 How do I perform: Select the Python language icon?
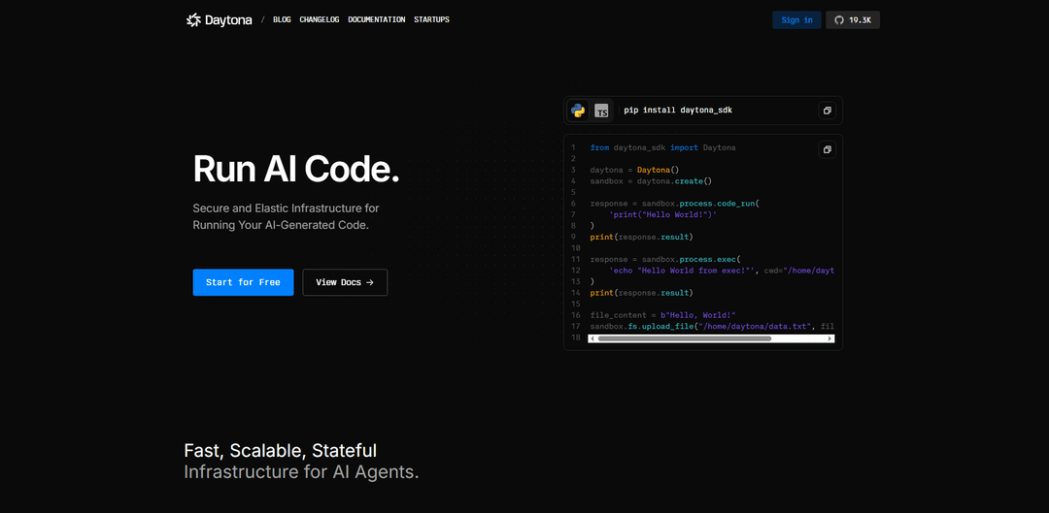click(578, 111)
